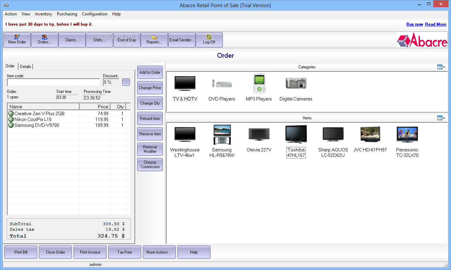The height and width of the screenshot is (270, 451).
Task: Open Orders from the toolbar
Action: pos(44,40)
